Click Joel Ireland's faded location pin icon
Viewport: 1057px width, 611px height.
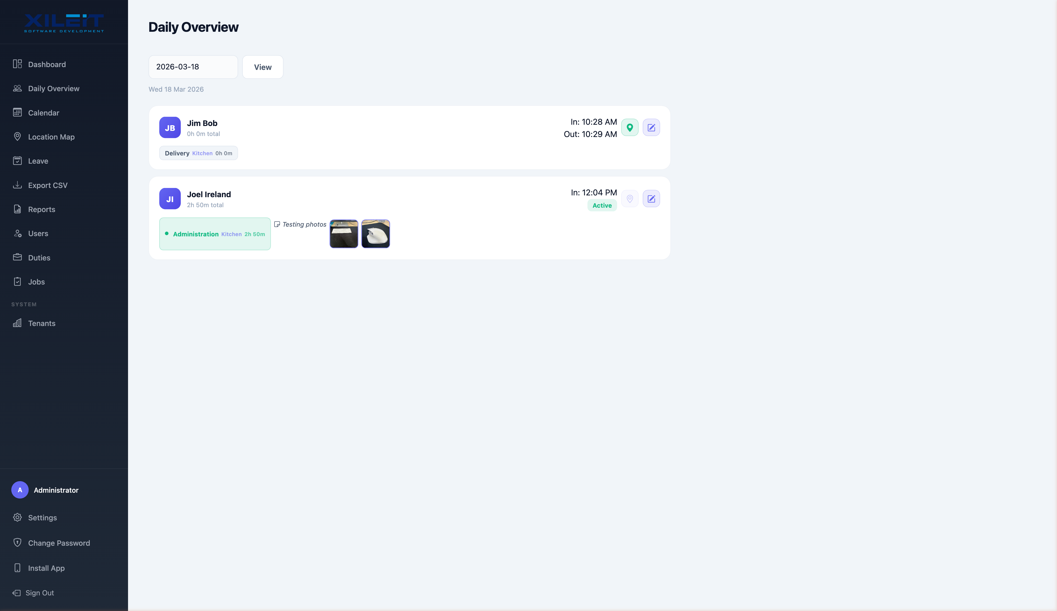[x=630, y=199]
